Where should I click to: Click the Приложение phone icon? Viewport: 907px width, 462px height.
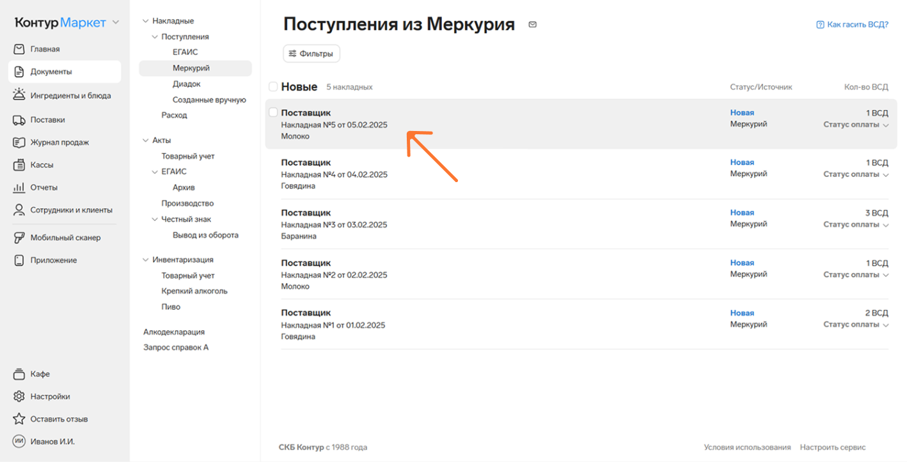(x=19, y=260)
